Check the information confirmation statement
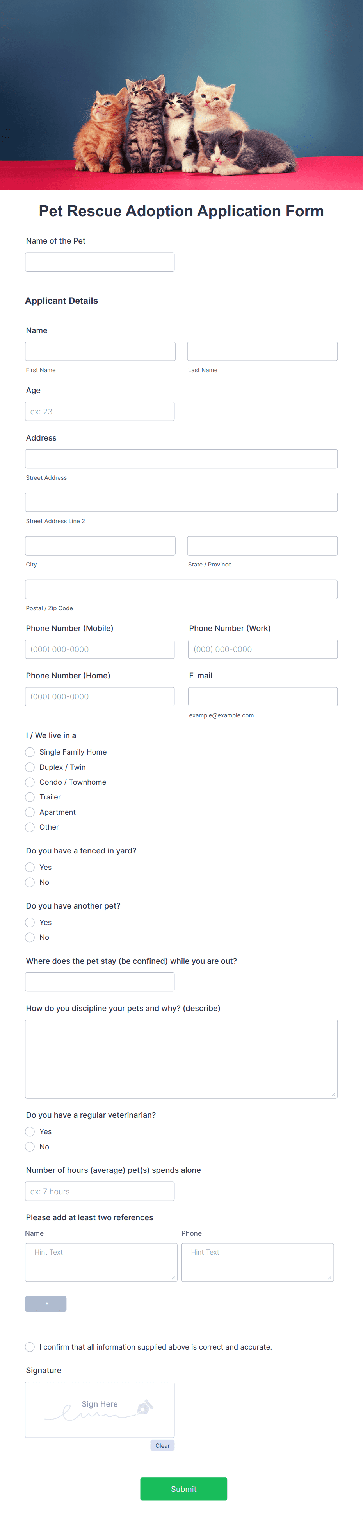Viewport: 363px width, 1520px height. click(29, 1347)
